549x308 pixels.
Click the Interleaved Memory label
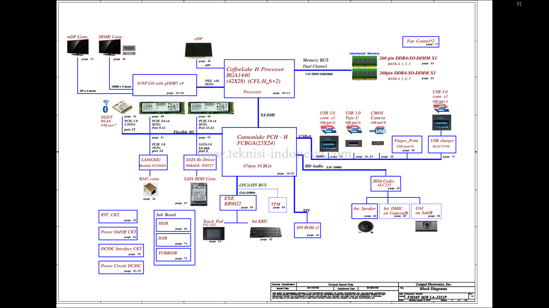[x=364, y=53]
